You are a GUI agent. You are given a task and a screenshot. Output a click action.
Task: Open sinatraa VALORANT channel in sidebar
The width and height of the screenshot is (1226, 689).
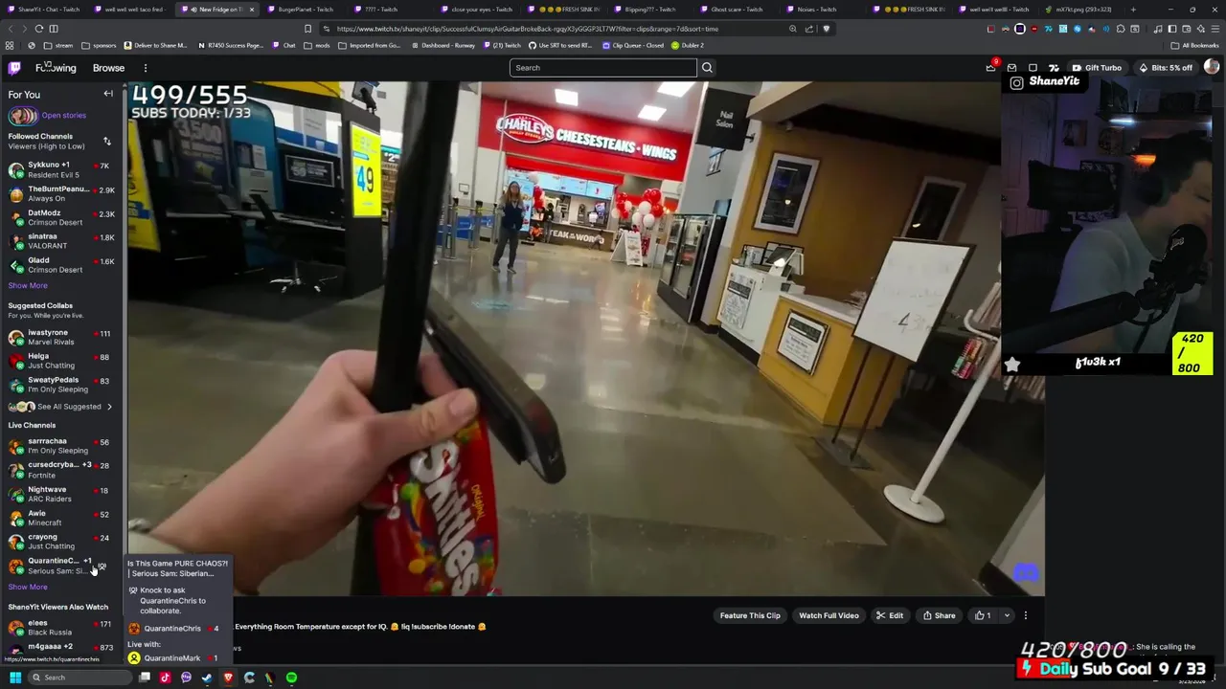click(x=61, y=241)
